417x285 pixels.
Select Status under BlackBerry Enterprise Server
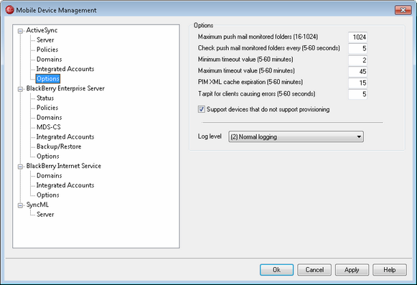coord(45,98)
